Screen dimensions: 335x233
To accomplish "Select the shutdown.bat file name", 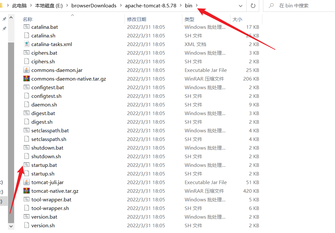I will (47, 148).
